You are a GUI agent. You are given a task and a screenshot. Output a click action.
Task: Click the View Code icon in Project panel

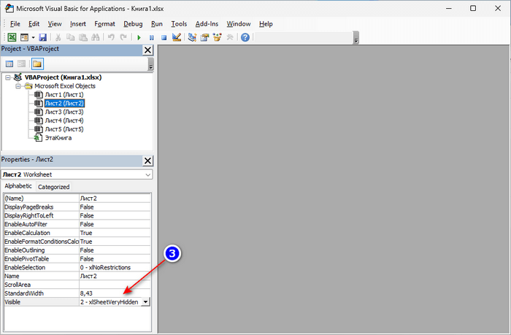[10, 64]
